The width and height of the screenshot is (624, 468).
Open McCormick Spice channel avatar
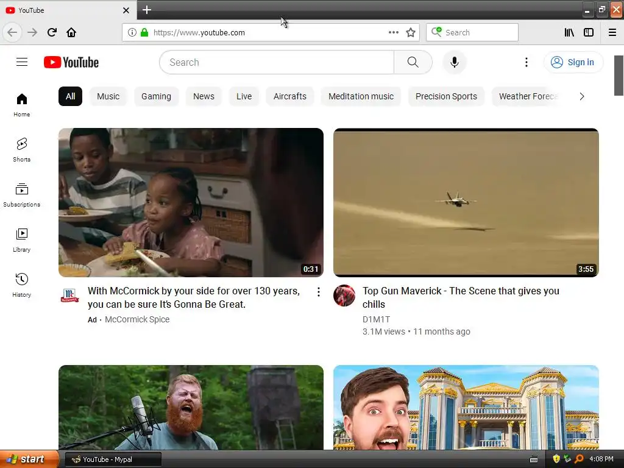click(x=69, y=296)
